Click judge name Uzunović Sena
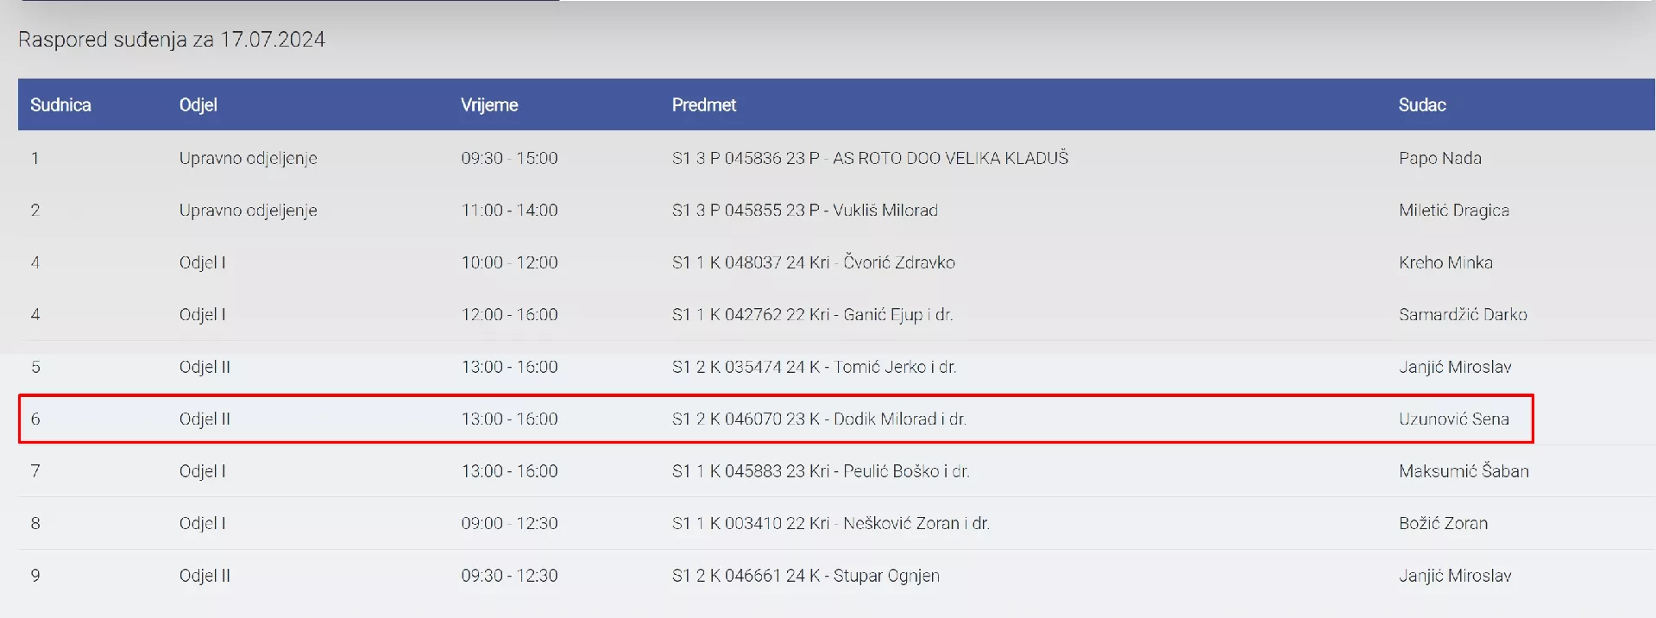Image resolution: width=1656 pixels, height=618 pixels. click(x=1453, y=419)
